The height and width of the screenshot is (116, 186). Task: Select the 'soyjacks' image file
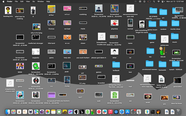pyautogui.click(x=36, y=52)
